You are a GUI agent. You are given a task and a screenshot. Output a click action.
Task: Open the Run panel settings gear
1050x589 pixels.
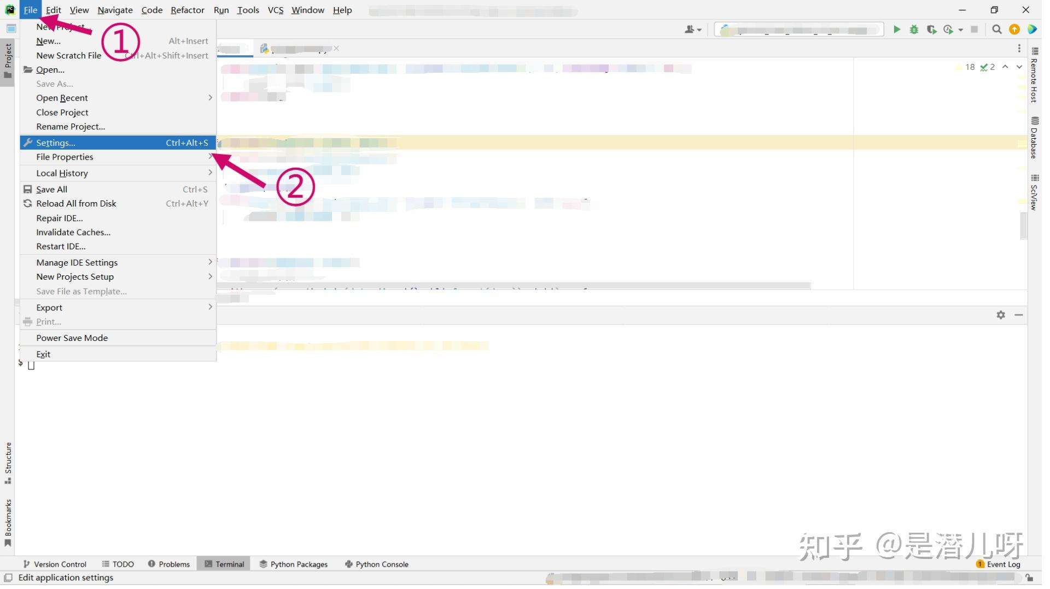click(1001, 315)
